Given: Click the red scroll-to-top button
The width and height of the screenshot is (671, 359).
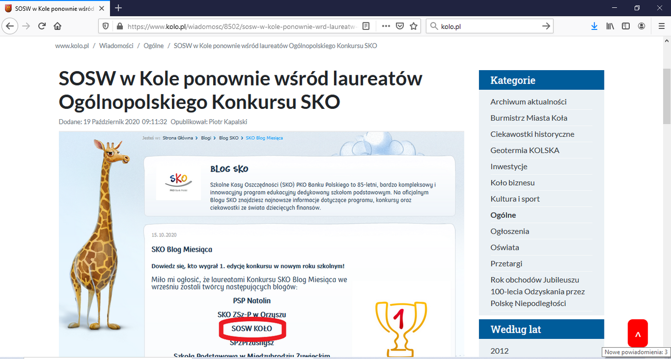Looking at the screenshot, I should [637, 333].
